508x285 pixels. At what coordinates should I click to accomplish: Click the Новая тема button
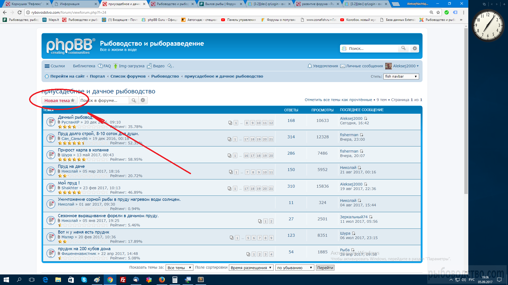click(x=59, y=101)
